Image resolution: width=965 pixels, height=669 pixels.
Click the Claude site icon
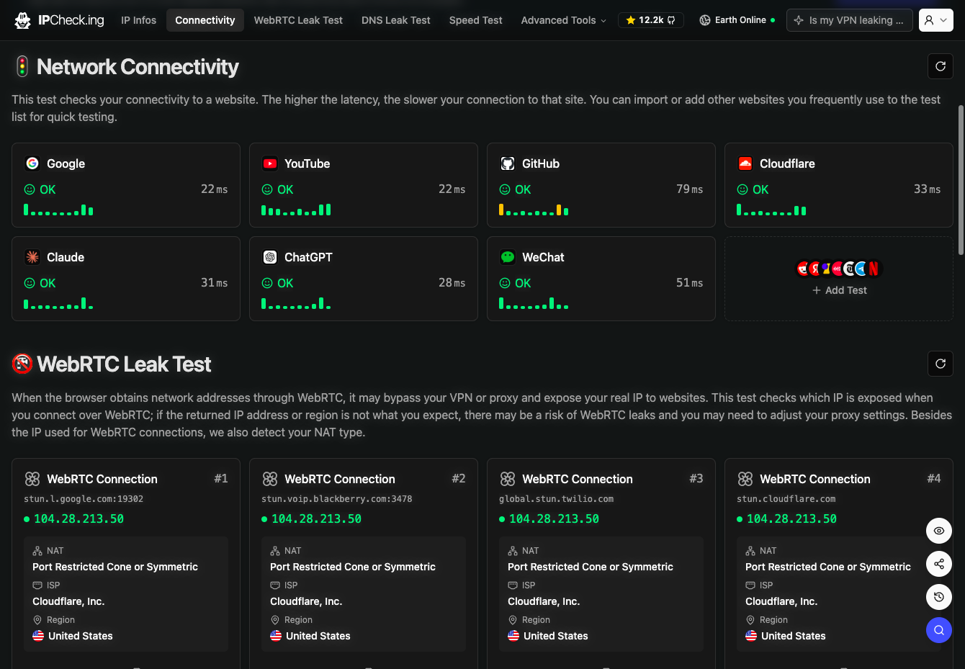pyautogui.click(x=32, y=257)
